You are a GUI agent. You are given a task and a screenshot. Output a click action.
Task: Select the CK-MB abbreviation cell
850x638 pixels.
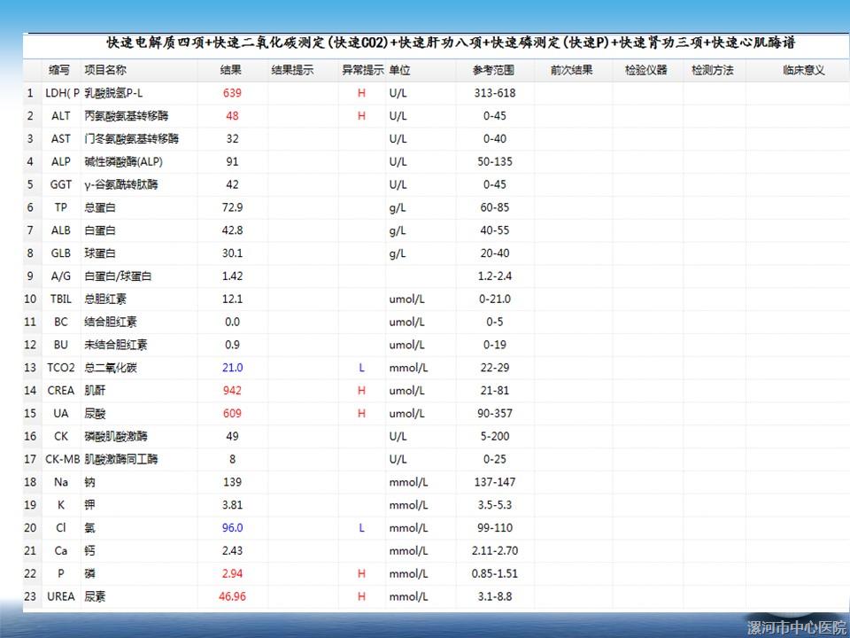pos(62,459)
